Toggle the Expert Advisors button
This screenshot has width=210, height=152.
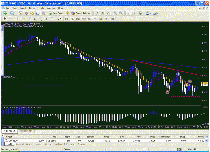click(x=81, y=13)
